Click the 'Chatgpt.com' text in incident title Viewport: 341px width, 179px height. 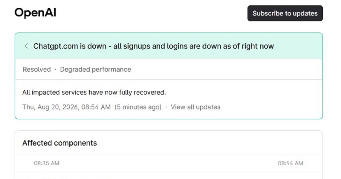pos(55,46)
